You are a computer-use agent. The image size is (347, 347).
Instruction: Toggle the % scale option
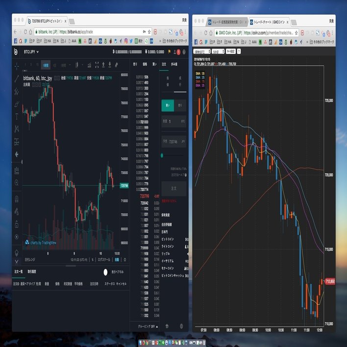[x=93, y=260]
